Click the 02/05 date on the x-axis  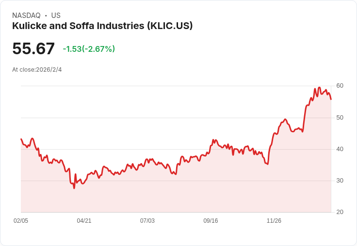tap(21, 221)
